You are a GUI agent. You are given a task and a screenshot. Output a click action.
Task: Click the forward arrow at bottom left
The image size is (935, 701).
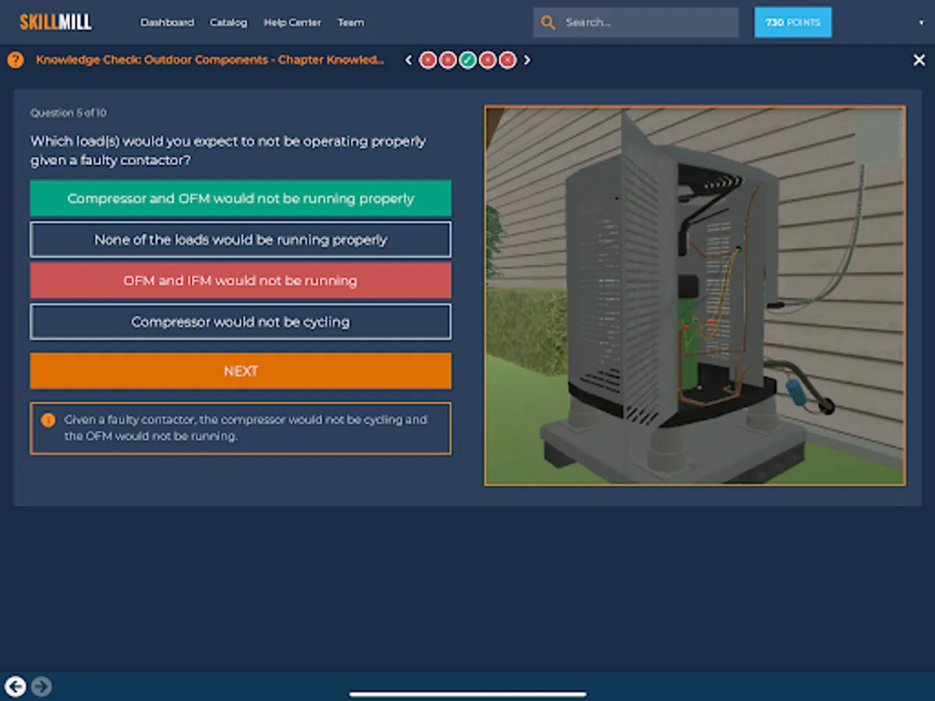coord(41,686)
